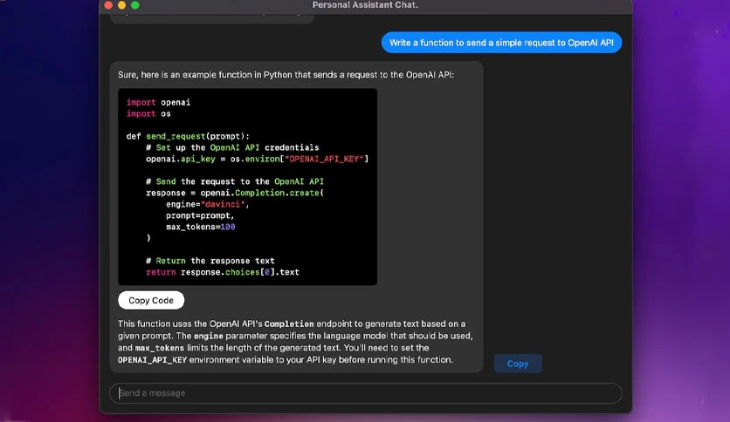The width and height of the screenshot is (730, 422).
Task: Click the max_tokens=100 code line
Action: [201, 227]
